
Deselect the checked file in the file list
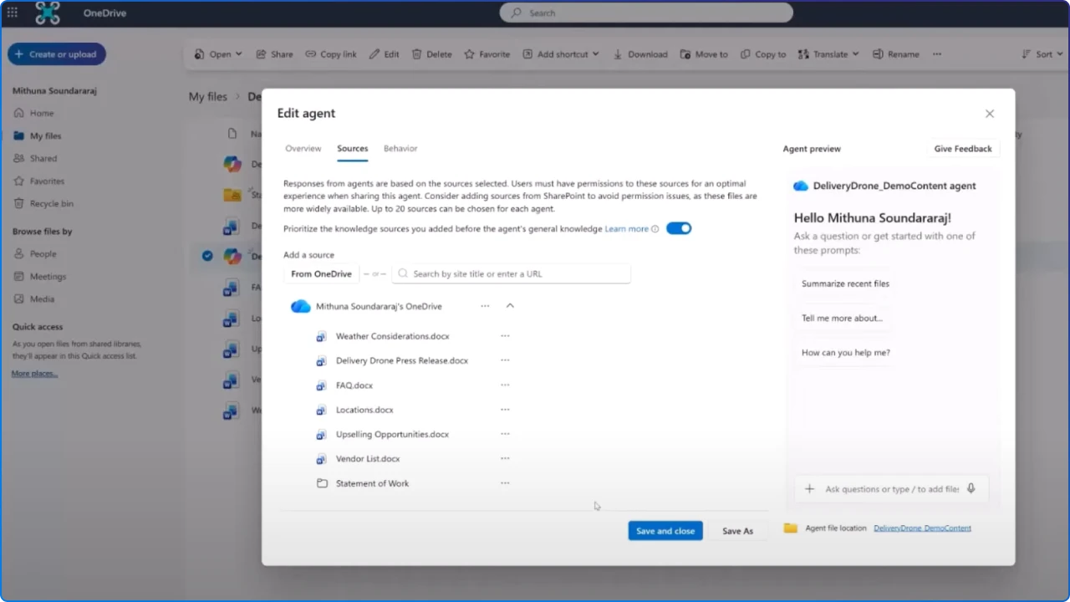[207, 256]
